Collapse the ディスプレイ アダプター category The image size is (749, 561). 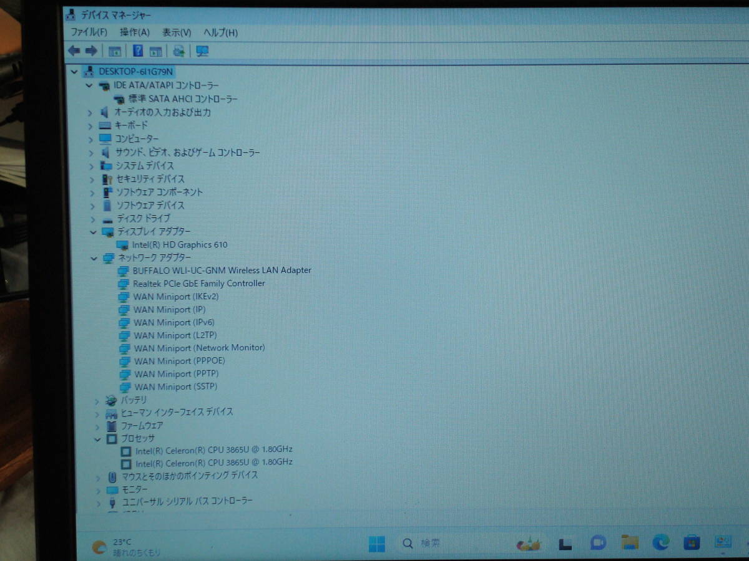pos(94,232)
